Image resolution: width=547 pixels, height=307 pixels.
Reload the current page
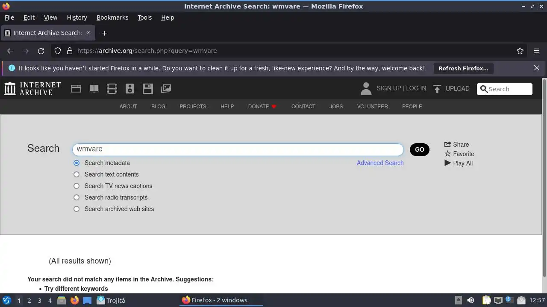(41, 51)
